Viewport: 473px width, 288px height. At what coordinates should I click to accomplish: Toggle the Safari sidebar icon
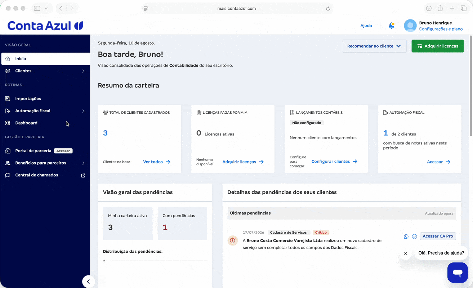coord(37,8)
